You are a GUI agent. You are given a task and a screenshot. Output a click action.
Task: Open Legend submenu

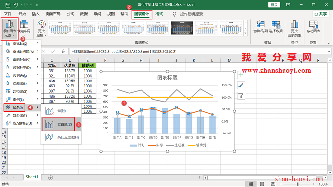(x=22, y=99)
